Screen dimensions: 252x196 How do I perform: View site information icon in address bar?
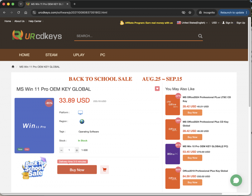point(34,13)
